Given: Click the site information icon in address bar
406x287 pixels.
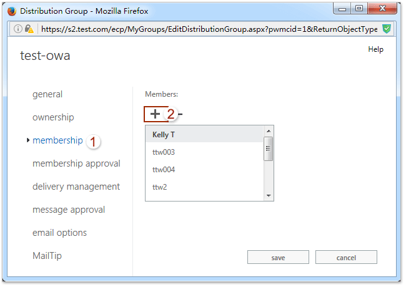Looking at the screenshot, I should (x=18, y=29).
